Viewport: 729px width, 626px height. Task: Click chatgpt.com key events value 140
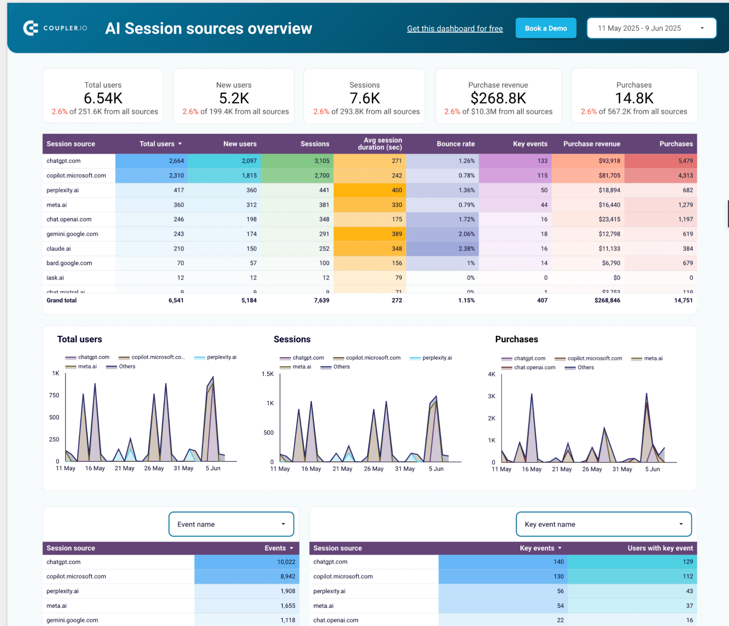coord(503,562)
